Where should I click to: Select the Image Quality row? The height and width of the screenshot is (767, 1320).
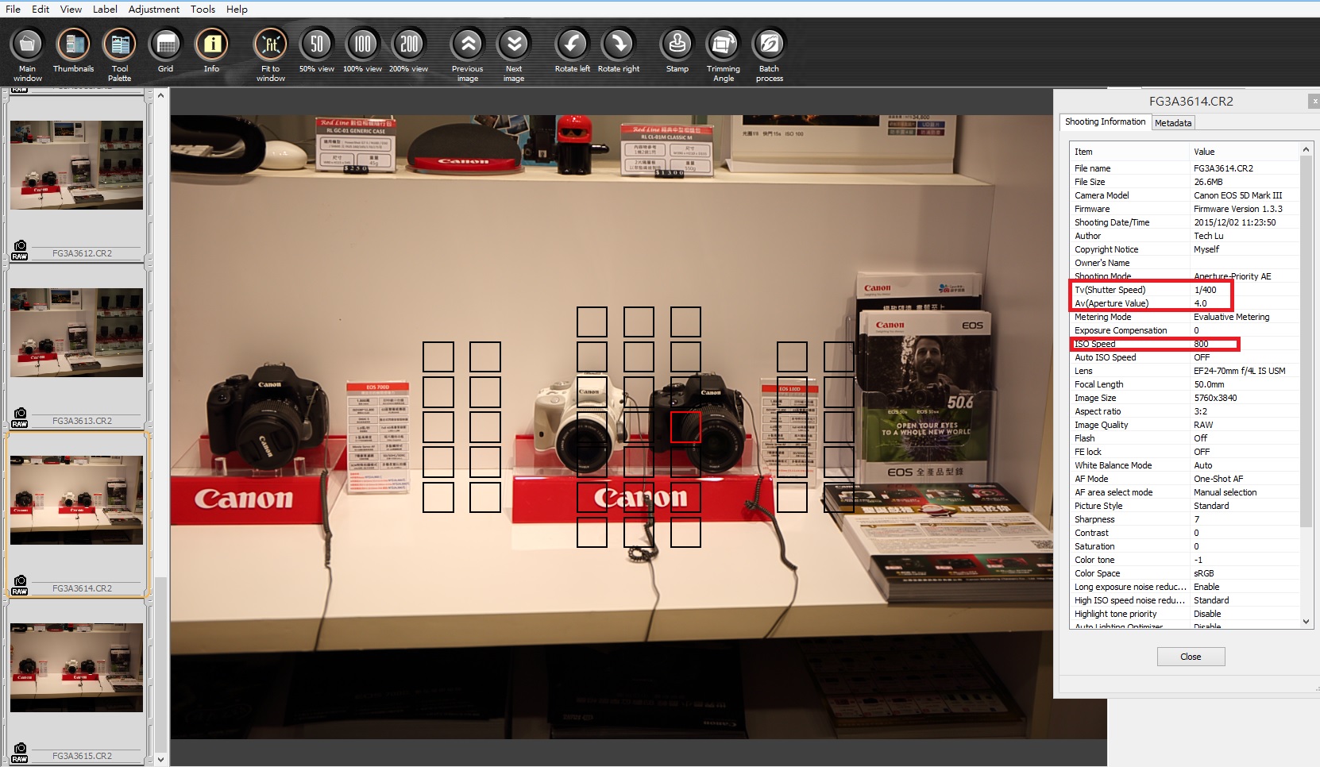tap(1185, 425)
